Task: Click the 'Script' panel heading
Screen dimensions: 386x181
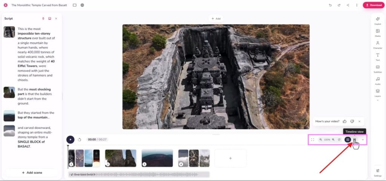Action: (x=9, y=19)
